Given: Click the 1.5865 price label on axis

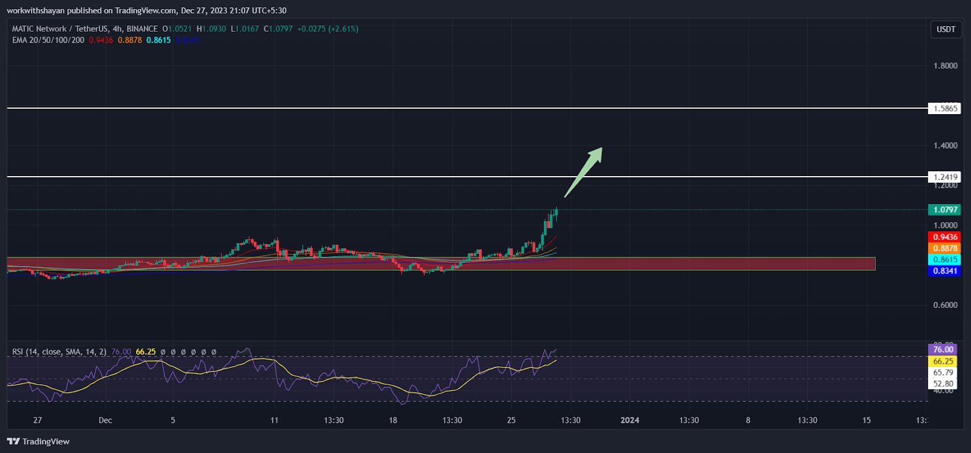Looking at the screenshot, I should tap(946, 109).
